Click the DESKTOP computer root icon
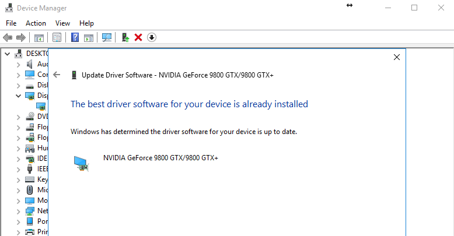 coord(19,54)
